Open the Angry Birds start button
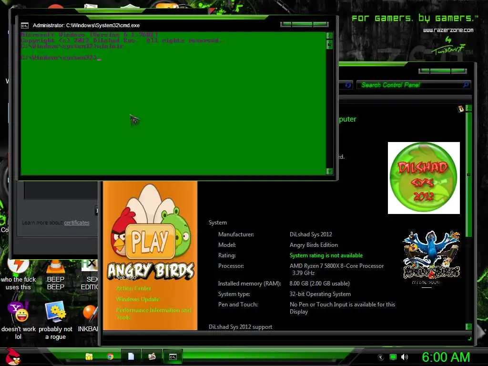This screenshot has height=366, width=488. pos(13,356)
